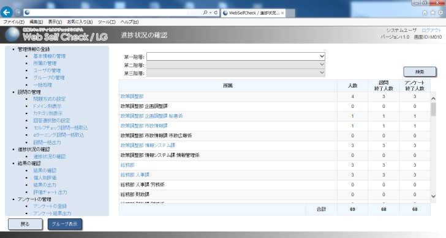This screenshot has height=238, width=446.
Task: Click the アンケート終了人数 column header
Action: [x=415, y=85]
